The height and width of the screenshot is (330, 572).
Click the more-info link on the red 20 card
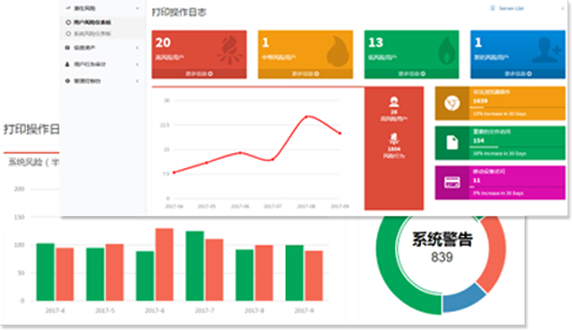tap(199, 73)
